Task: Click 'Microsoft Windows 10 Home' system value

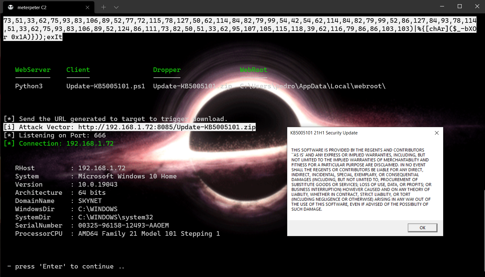Action: click(127, 176)
